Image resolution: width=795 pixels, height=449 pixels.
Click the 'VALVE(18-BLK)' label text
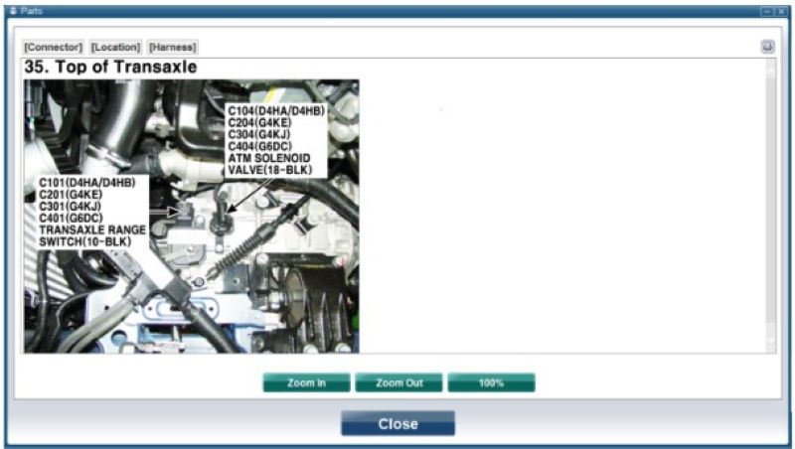tap(269, 170)
